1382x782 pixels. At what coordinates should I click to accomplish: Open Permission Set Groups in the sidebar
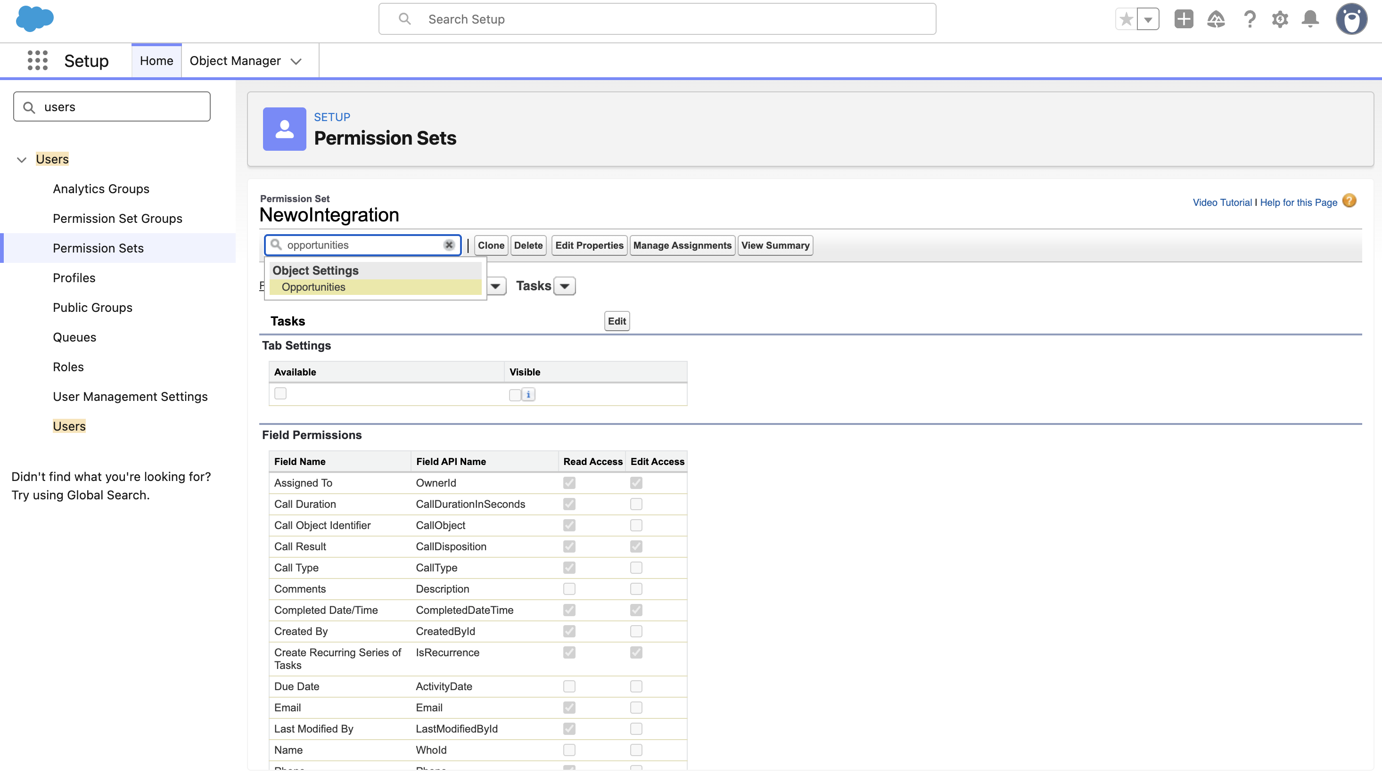tap(118, 219)
